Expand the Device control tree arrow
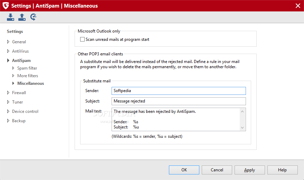The height and width of the screenshot is (180, 304). point(8,111)
